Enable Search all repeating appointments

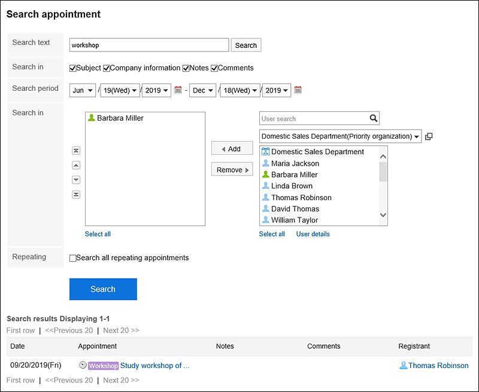pyautogui.click(x=73, y=258)
